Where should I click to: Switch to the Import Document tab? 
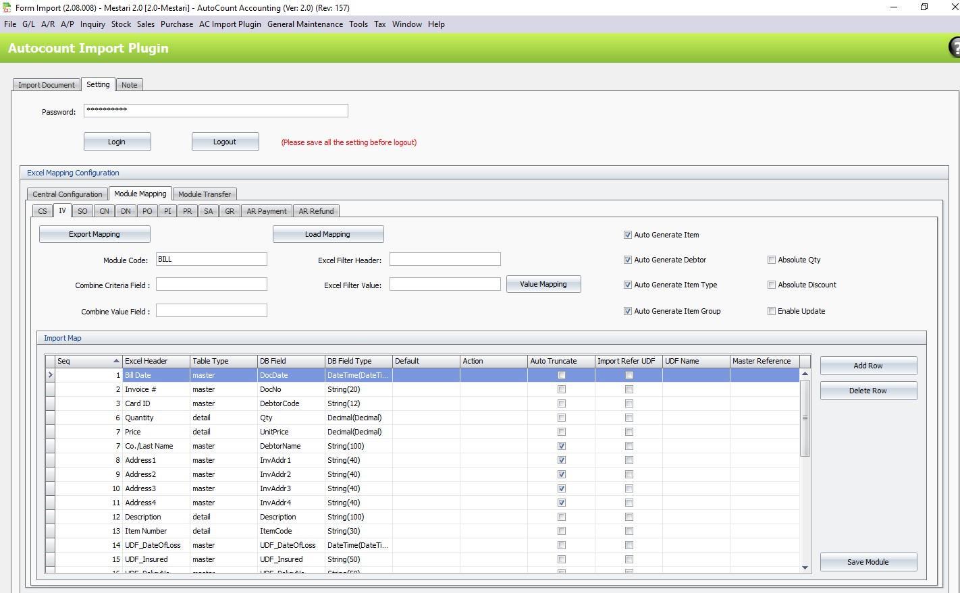click(46, 84)
